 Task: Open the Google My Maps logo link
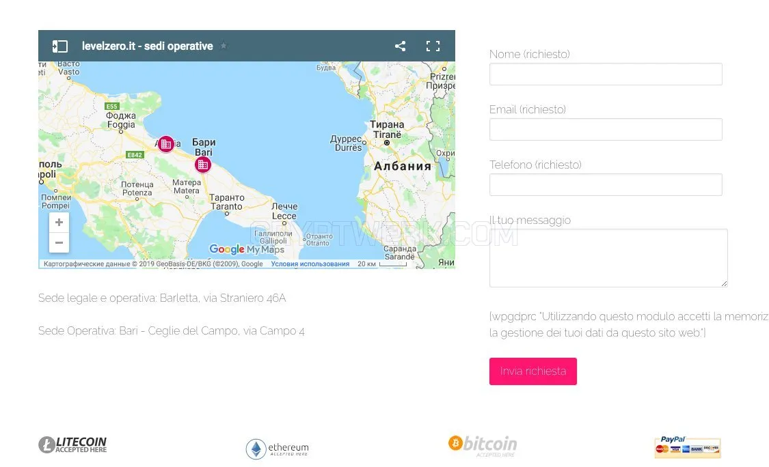point(247,249)
